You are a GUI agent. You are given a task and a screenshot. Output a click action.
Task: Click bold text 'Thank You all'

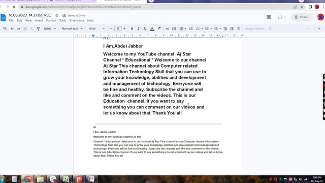167,113
